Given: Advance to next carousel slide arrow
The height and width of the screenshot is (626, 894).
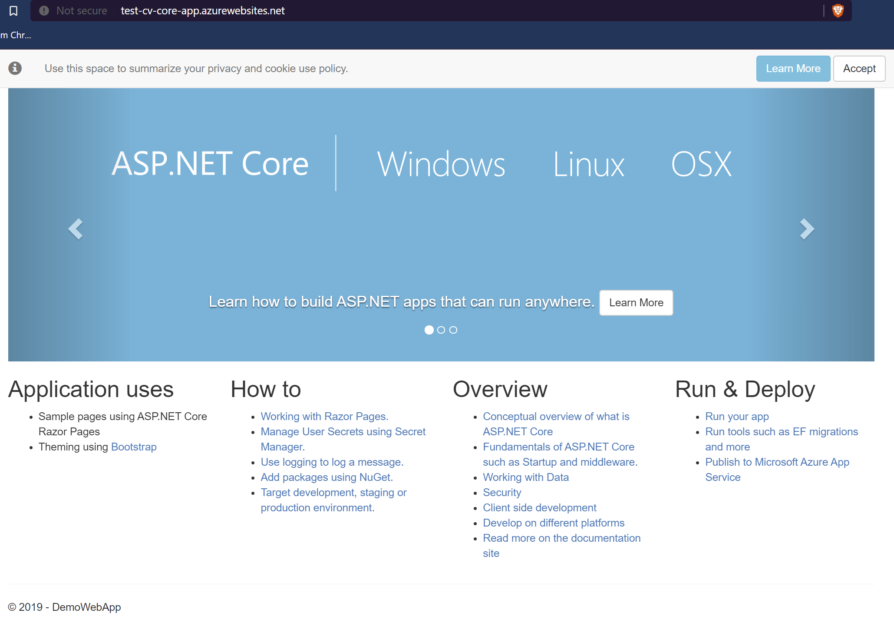Looking at the screenshot, I should [x=807, y=229].
